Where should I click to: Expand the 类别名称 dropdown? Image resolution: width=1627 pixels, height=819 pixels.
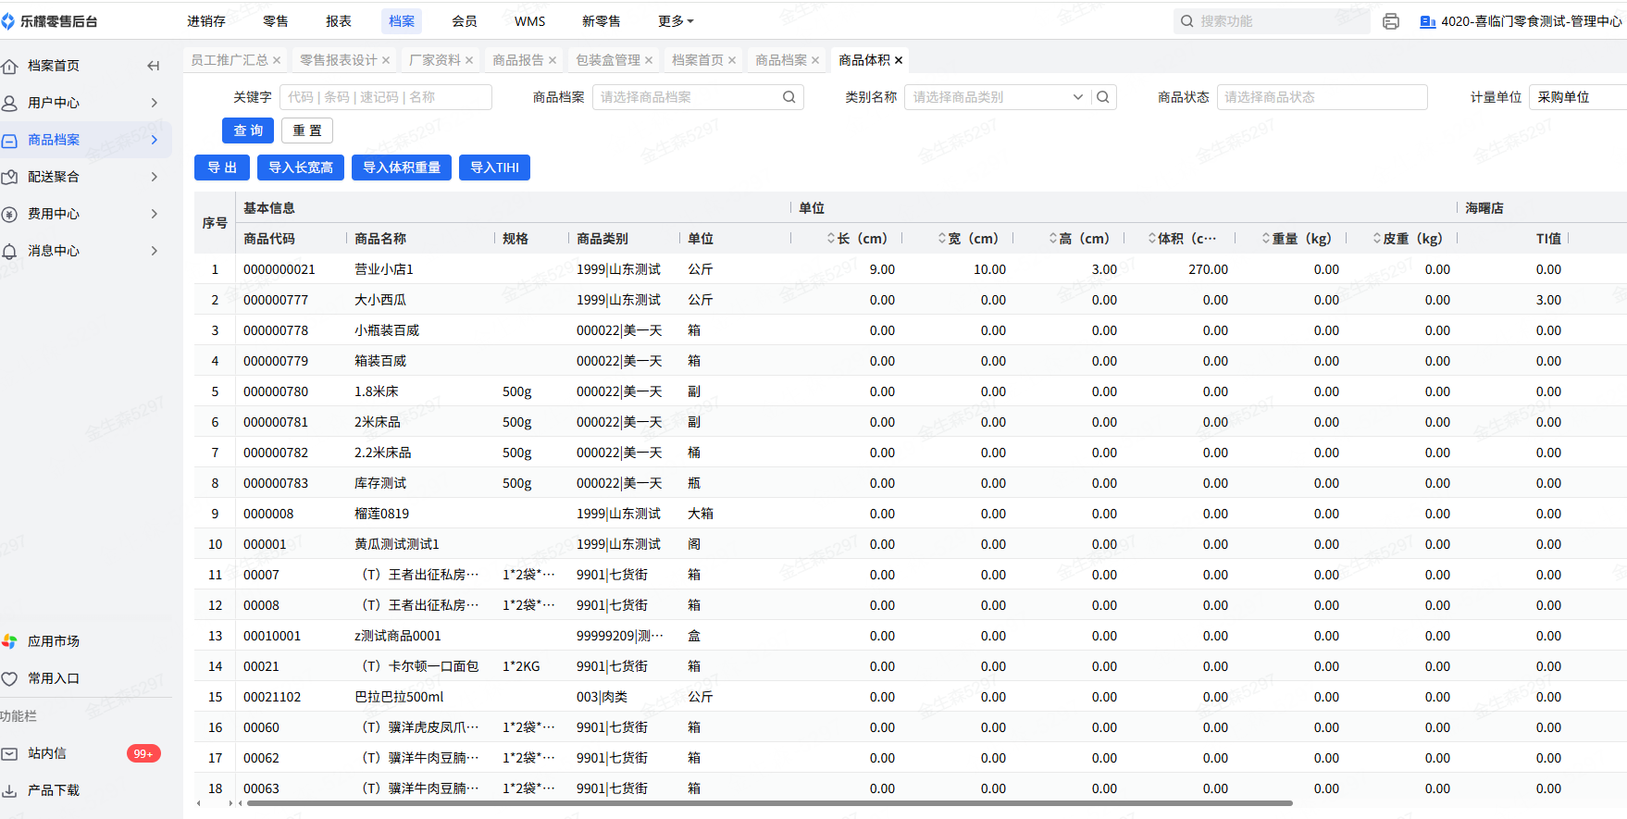tap(1077, 97)
